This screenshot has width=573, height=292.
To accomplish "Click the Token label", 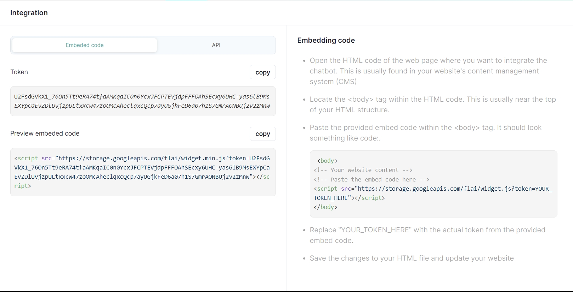I will coord(19,72).
